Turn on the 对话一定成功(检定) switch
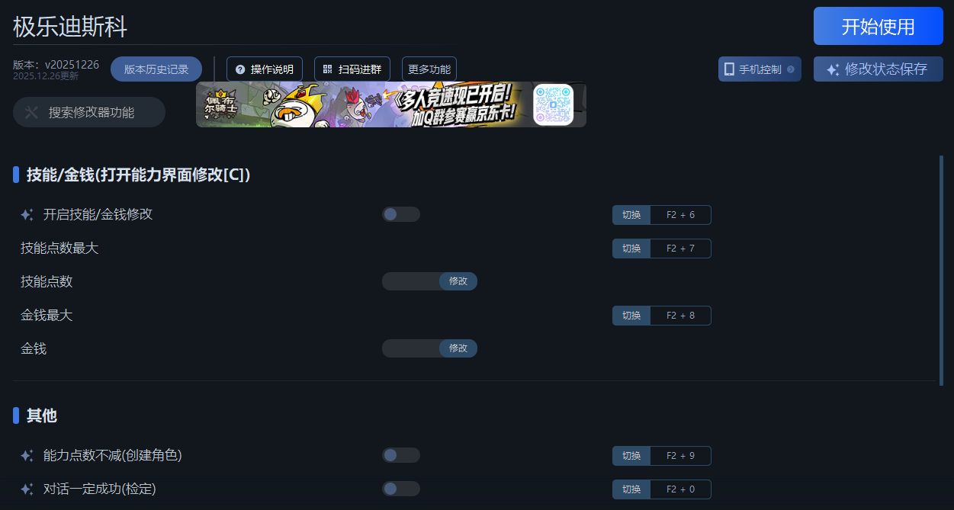 click(401, 489)
